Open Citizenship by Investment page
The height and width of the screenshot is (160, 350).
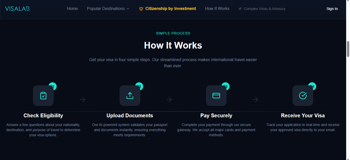pyautogui.click(x=171, y=9)
